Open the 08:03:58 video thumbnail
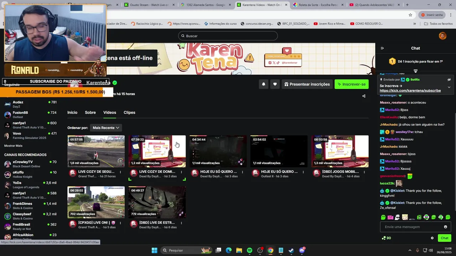The width and height of the screenshot is (456, 256). click(340, 151)
